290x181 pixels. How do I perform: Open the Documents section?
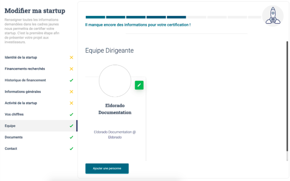click(39, 137)
